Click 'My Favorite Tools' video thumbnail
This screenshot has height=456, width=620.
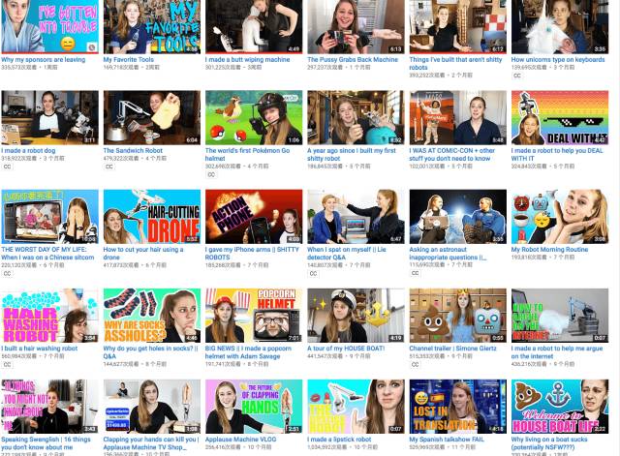pyautogui.click(x=152, y=27)
